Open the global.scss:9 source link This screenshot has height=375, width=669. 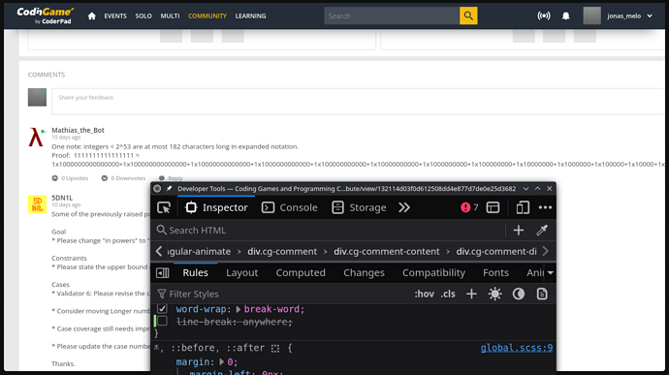coord(516,348)
